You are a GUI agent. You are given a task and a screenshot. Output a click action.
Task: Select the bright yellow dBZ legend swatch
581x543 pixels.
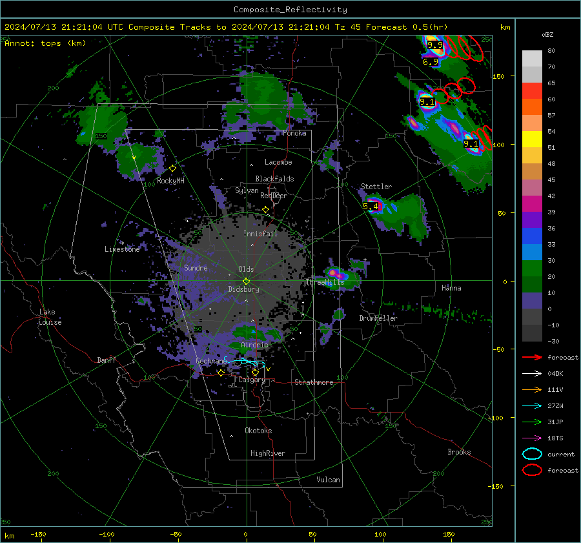(x=532, y=139)
